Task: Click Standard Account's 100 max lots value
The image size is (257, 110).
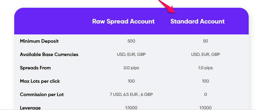Action: 205,81
